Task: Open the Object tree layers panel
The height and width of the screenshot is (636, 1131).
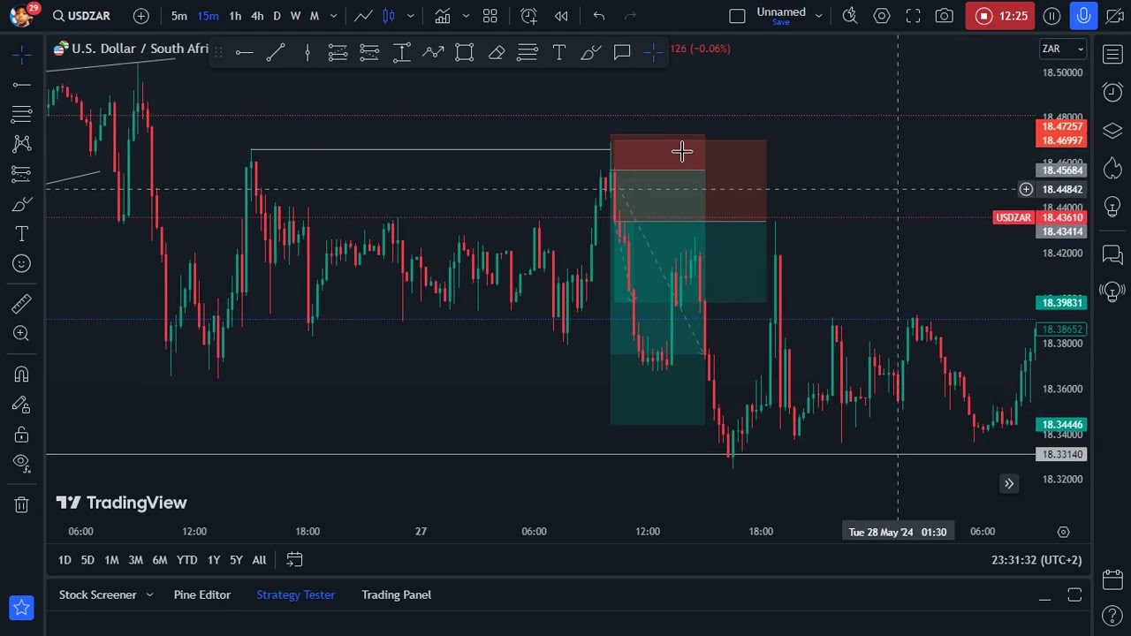Action: (1112, 131)
